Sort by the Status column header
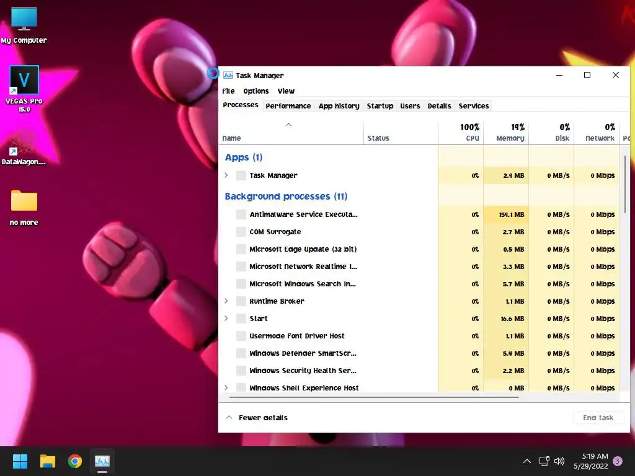The image size is (635, 476). coord(401,133)
